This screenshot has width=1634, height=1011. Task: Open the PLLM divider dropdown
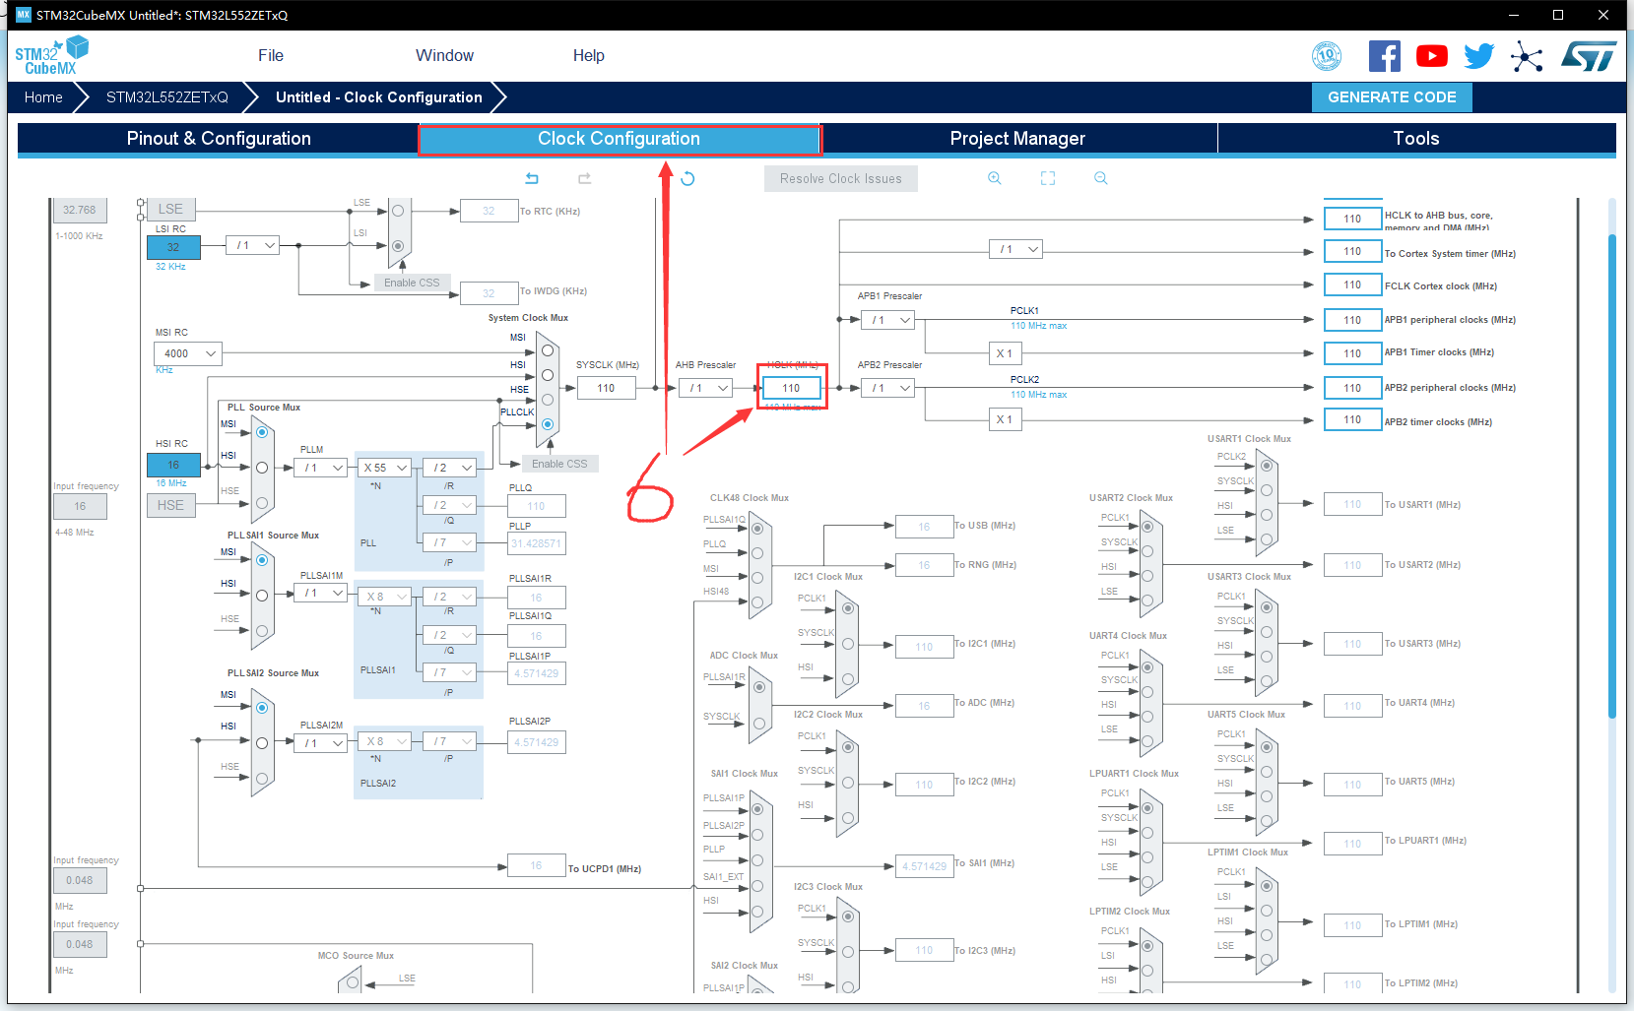pos(320,468)
